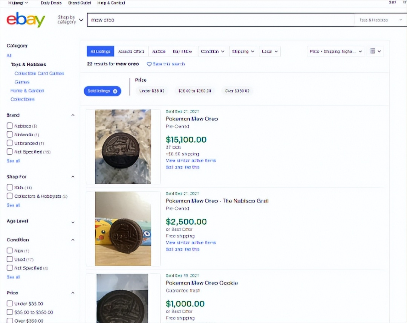Collapse the Price filter section
The image size is (407, 323).
(73, 293)
